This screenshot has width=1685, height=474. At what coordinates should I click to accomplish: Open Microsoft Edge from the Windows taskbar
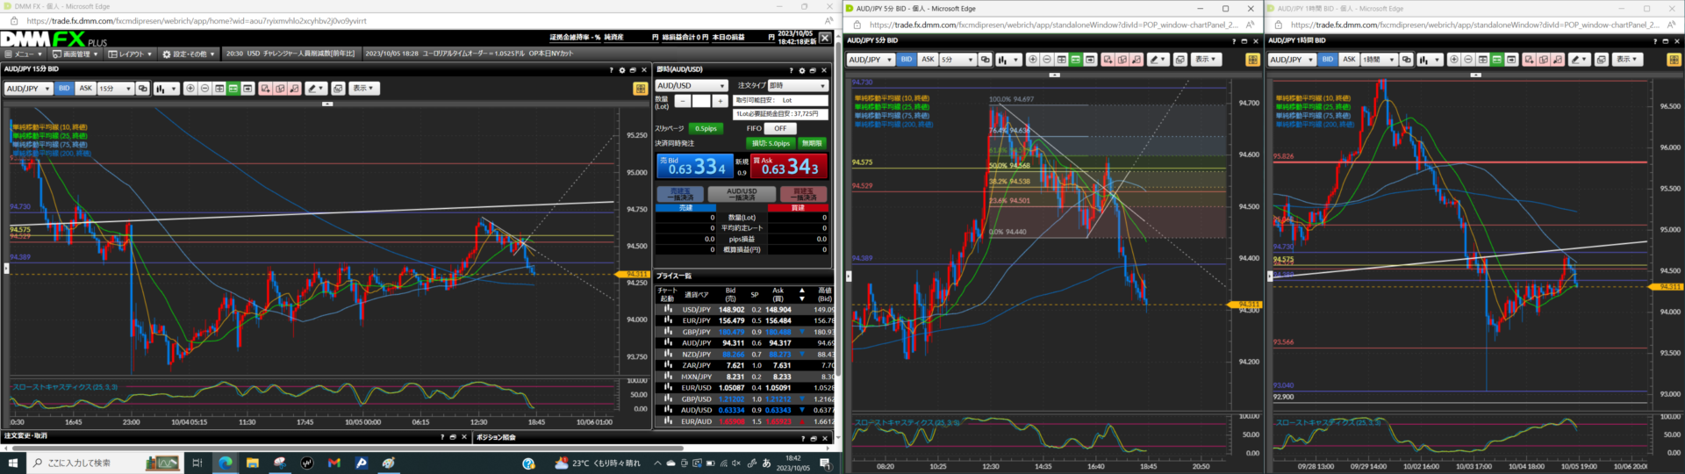(226, 463)
